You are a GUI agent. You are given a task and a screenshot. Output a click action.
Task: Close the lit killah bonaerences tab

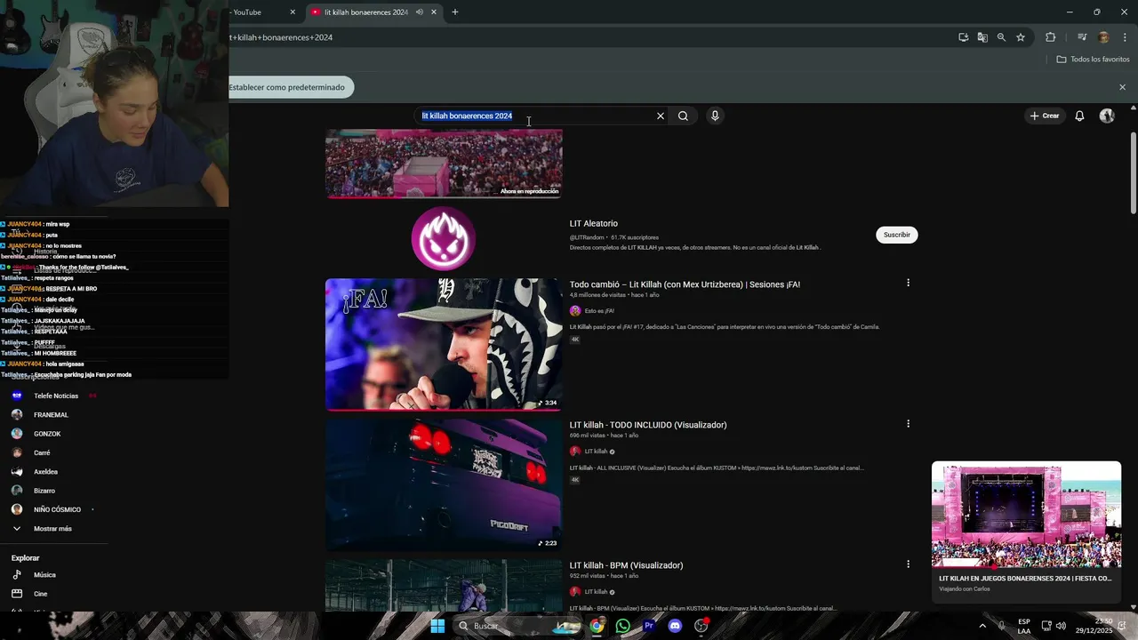coord(434,12)
